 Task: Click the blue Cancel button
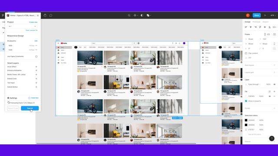(x=30, y=108)
